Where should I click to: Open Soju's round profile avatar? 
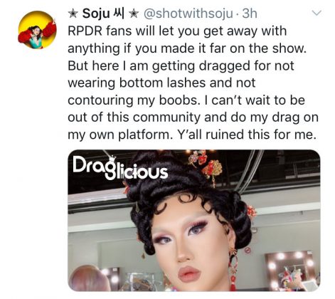(37, 30)
